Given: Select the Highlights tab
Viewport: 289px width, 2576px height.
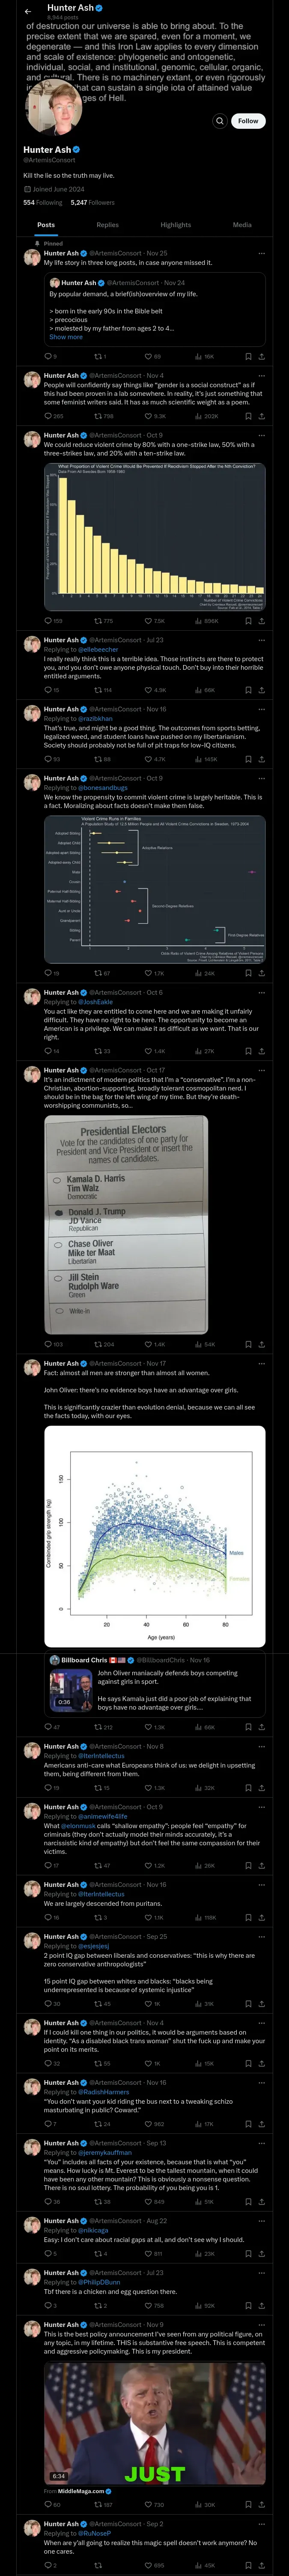Looking at the screenshot, I should (176, 225).
